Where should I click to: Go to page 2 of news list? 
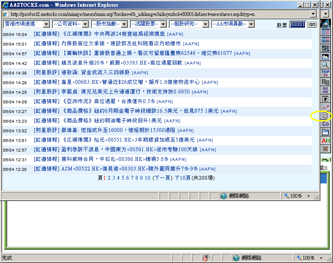pyautogui.click(x=109, y=178)
